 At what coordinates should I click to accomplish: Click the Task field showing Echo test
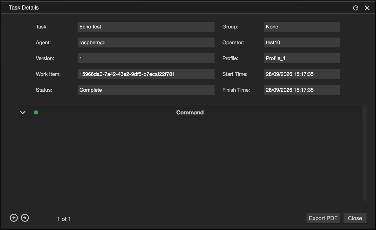pyautogui.click(x=146, y=27)
